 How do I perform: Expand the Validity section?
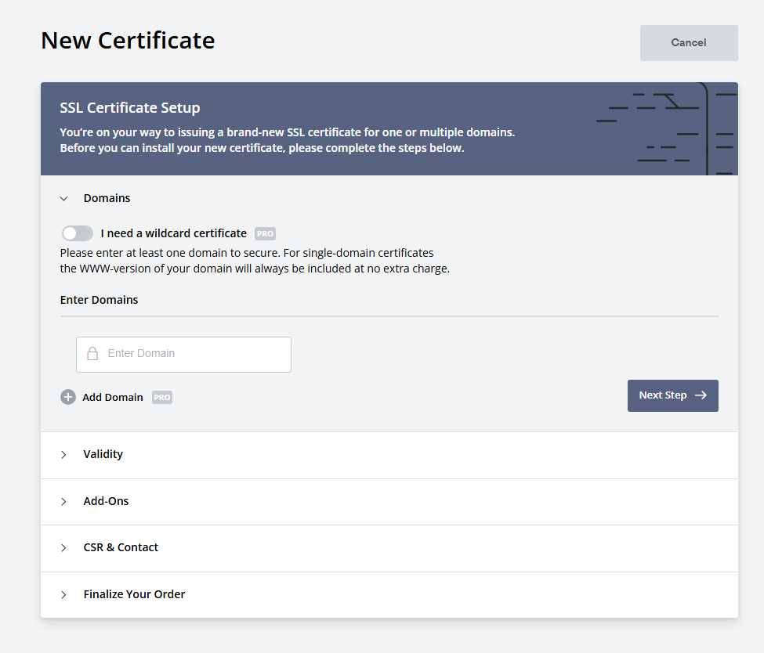(63, 454)
